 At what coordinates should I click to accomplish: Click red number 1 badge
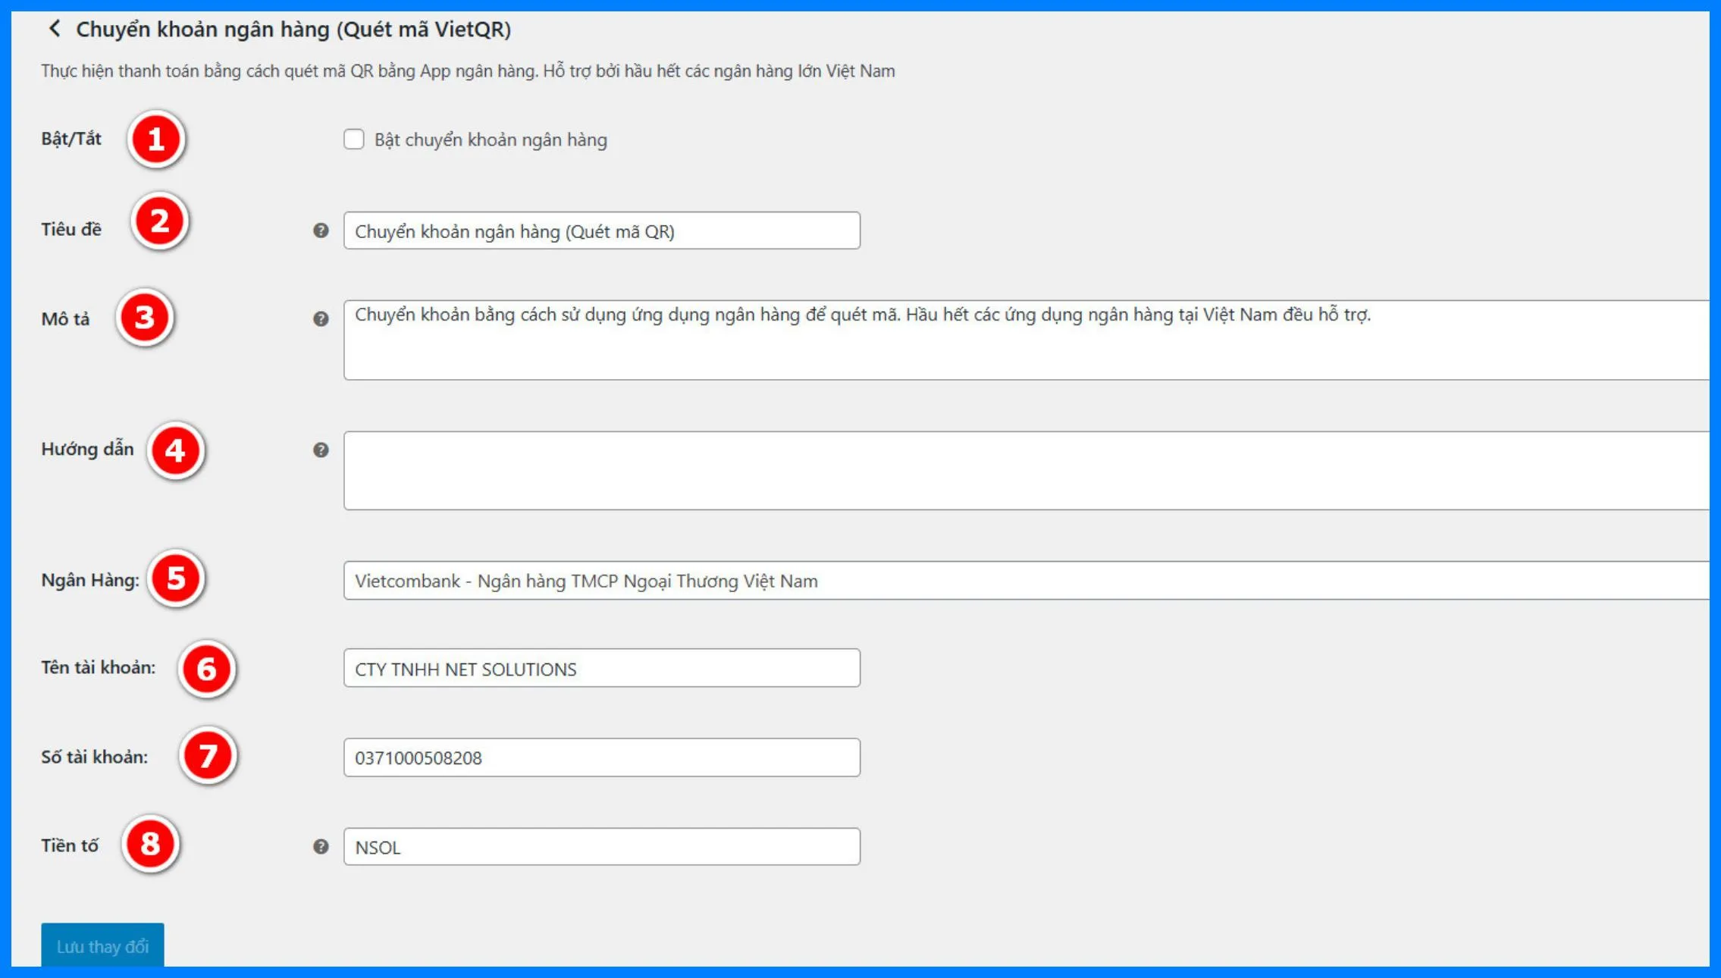(156, 139)
